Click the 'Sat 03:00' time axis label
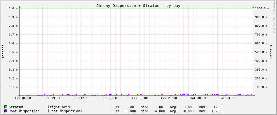Viewport: 277px width, 115px height. [227, 98]
